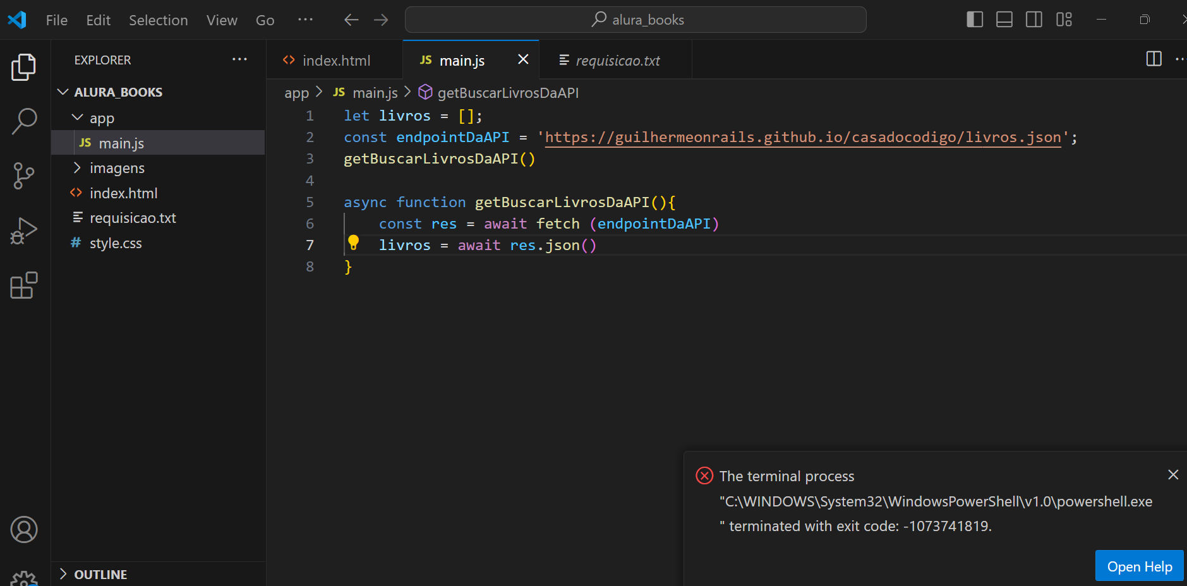Switch to the requisicao.txt tab
Image resolution: width=1187 pixels, height=586 pixels.
pyautogui.click(x=616, y=60)
